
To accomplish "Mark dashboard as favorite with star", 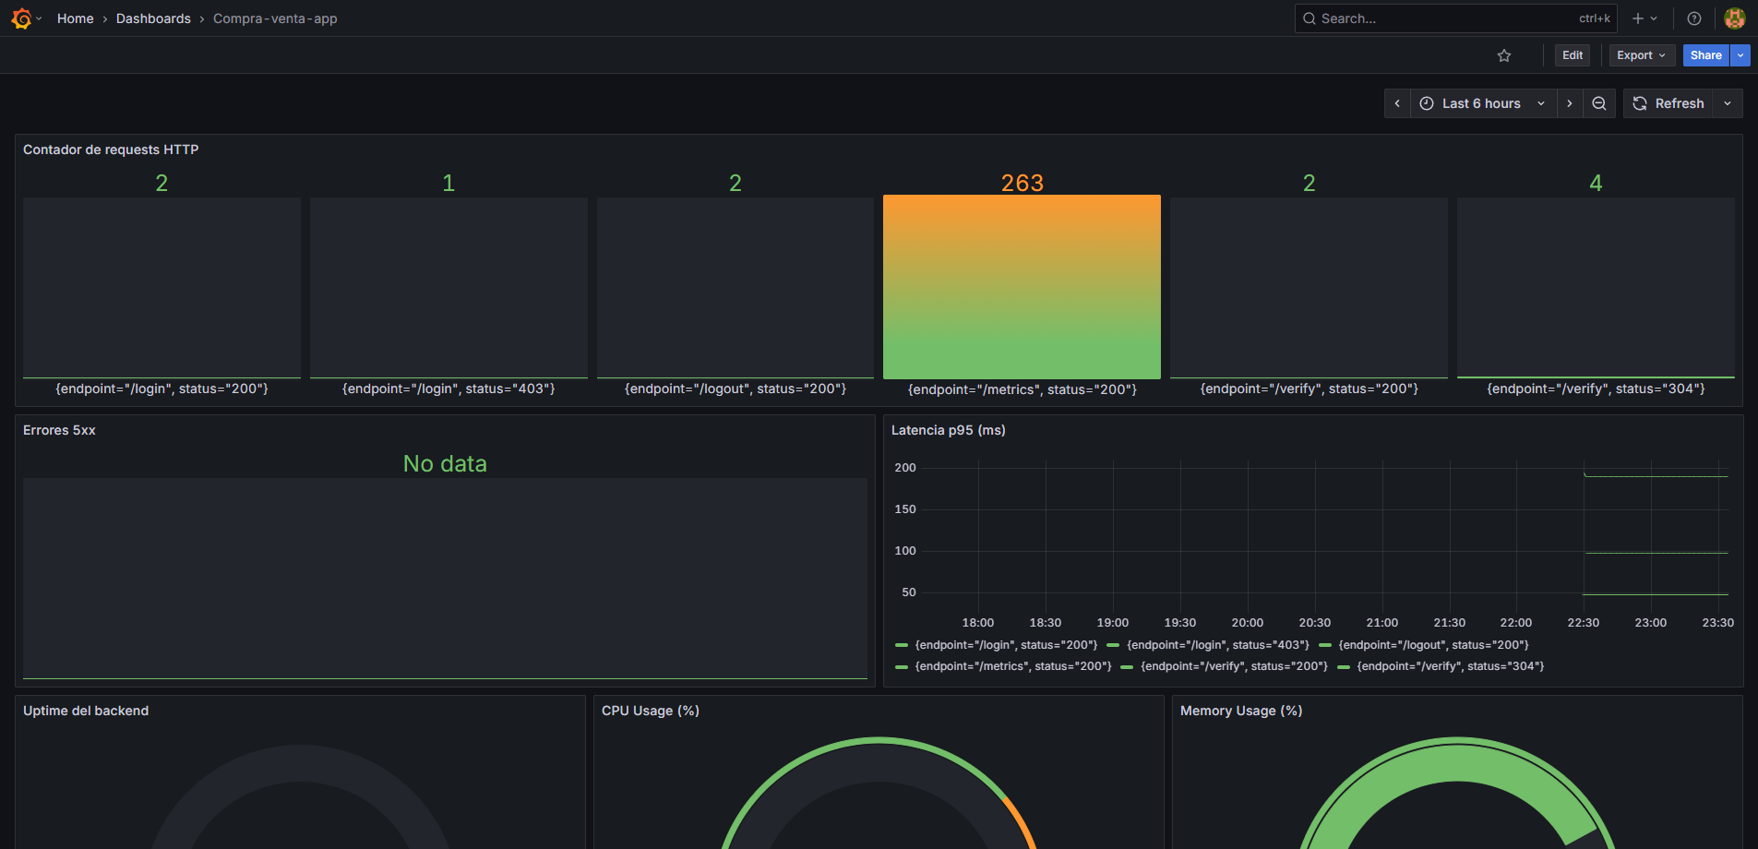I will coord(1504,55).
